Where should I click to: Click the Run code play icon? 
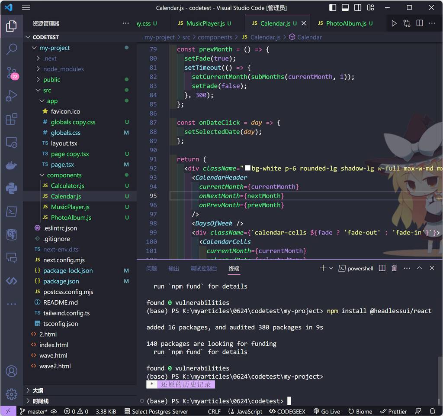click(x=394, y=23)
